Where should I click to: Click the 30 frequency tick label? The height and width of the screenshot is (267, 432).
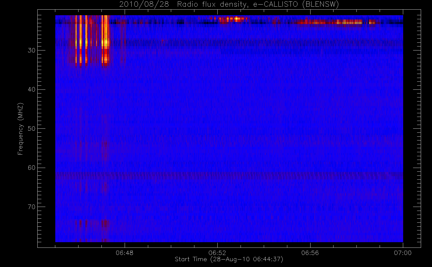click(31, 50)
